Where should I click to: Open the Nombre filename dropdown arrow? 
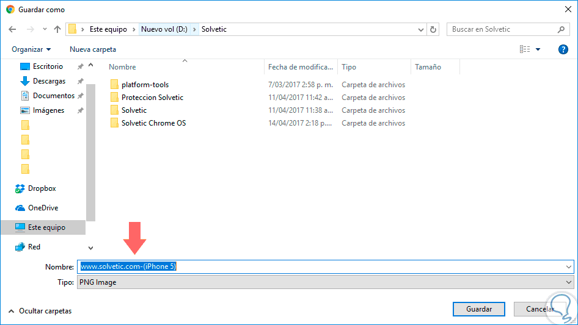pyautogui.click(x=569, y=266)
